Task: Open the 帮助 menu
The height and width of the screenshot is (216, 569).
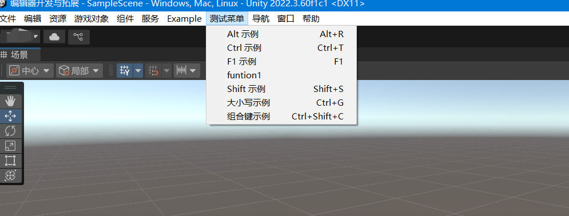Action: pos(311,18)
